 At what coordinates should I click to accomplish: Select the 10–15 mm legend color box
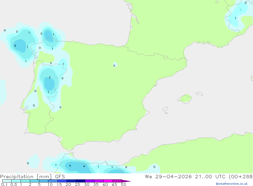(53, 181)
